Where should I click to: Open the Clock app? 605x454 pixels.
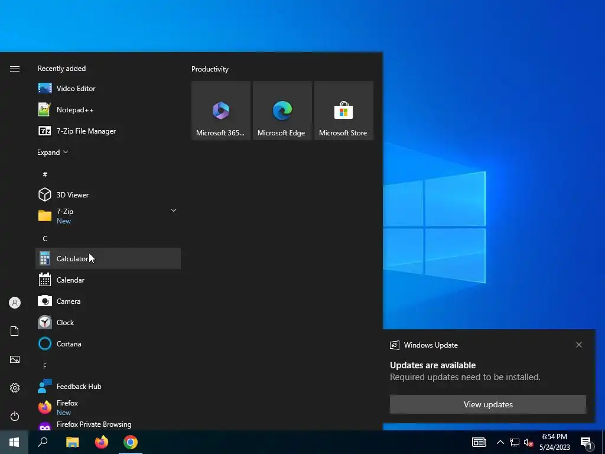point(108,322)
